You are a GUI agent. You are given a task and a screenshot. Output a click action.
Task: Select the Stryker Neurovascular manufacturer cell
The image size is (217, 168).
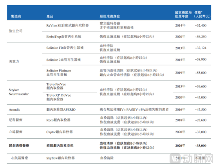pyautogui.click(x=19, y=92)
